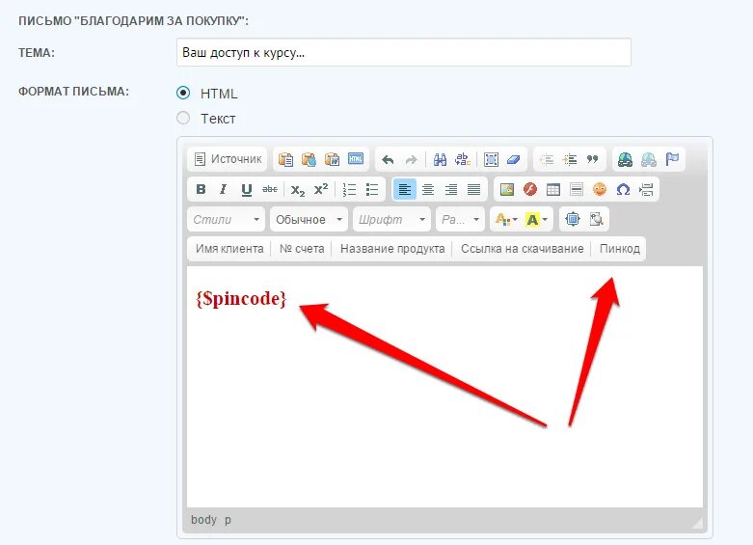Maximize the editor area
Viewport: 753px width, 545px height.
[573, 219]
